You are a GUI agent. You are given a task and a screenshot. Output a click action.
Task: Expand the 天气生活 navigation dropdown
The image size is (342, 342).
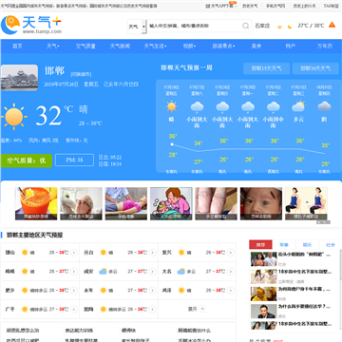coord(155,47)
